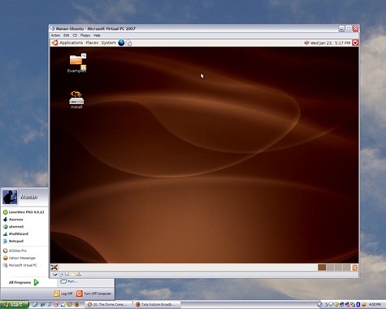Open the Ubuntu Applications menu
The width and height of the screenshot is (386, 309).
[x=71, y=42]
